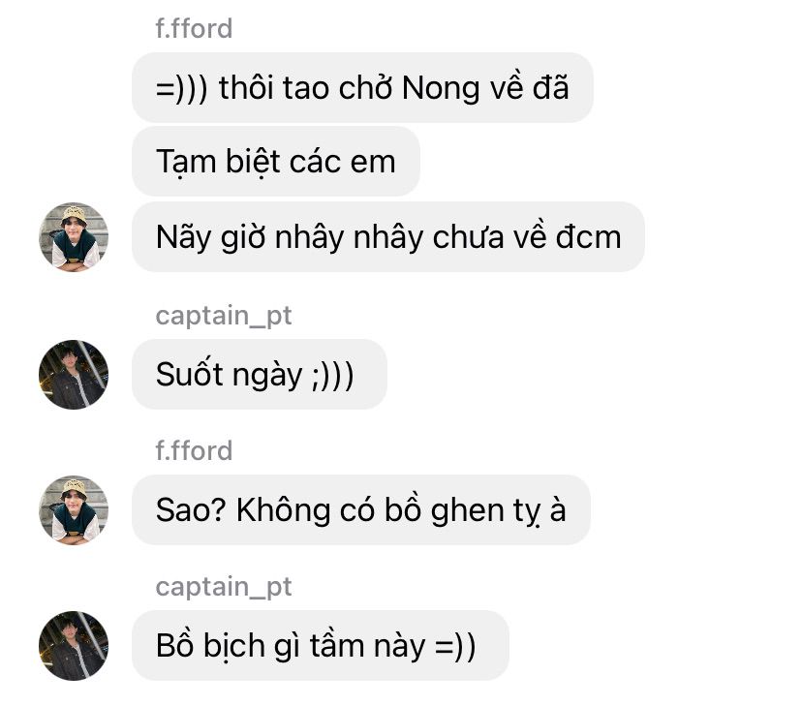Screen dimensions: 802x706
Task: Open f.fford's avatar beside 'Nãy giờ nhảy nhảy' message
Action: [x=74, y=236]
